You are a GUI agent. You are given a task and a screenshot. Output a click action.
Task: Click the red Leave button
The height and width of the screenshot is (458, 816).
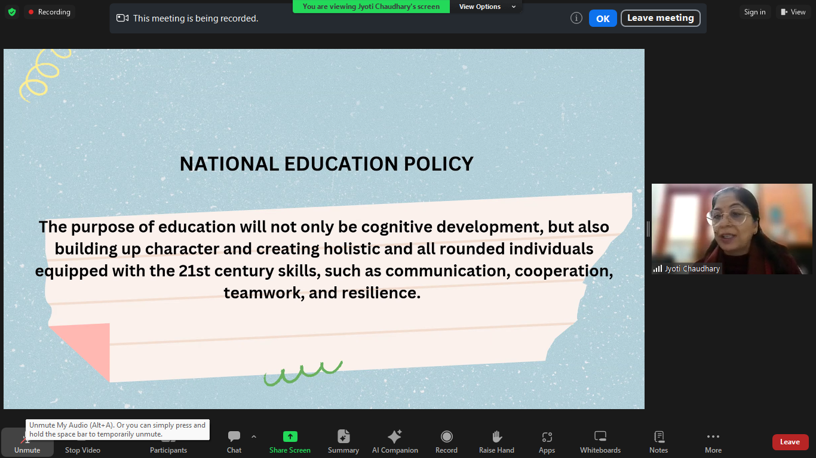coord(790,442)
